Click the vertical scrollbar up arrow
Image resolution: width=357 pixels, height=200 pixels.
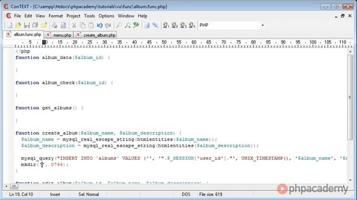coord(350,52)
